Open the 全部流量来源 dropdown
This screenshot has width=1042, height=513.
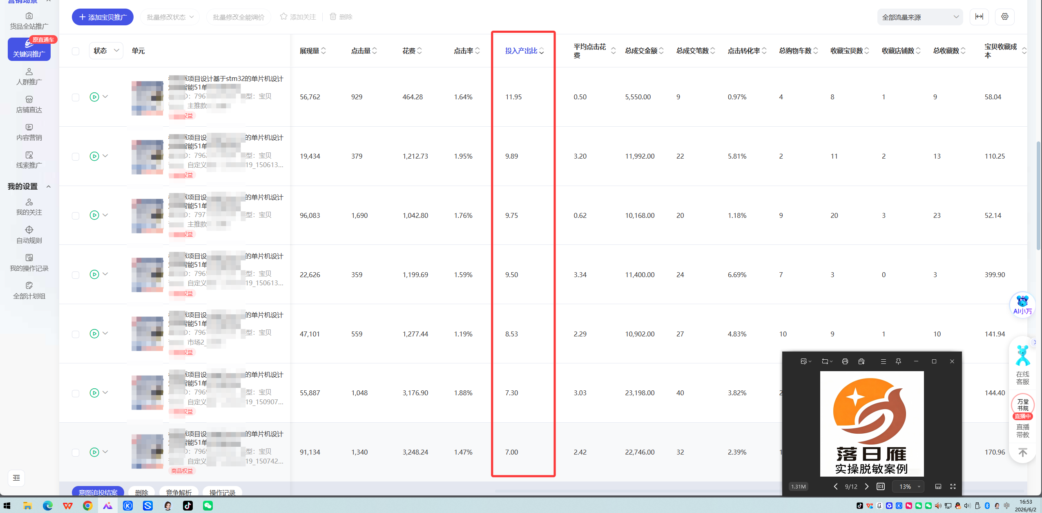pos(920,17)
